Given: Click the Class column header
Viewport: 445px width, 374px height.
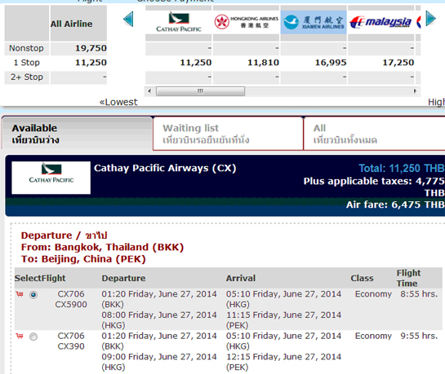Looking at the screenshot, I should pos(362,279).
